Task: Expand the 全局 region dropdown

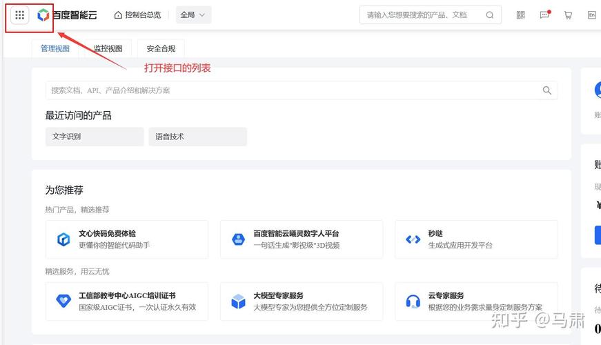Action: point(193,15)
